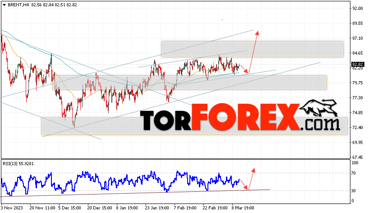Select the 77.30 price axis label

(x=358, y=97)
